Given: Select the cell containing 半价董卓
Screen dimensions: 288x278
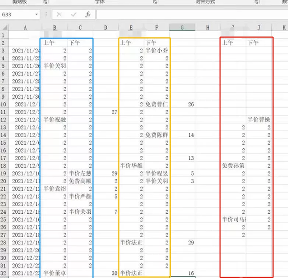Looking at the screenshot, I should click(55, 273).
